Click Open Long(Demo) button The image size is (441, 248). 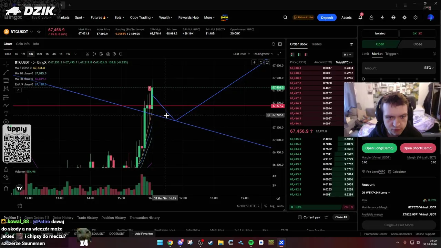pyautogui.click(x=379, y=148)
